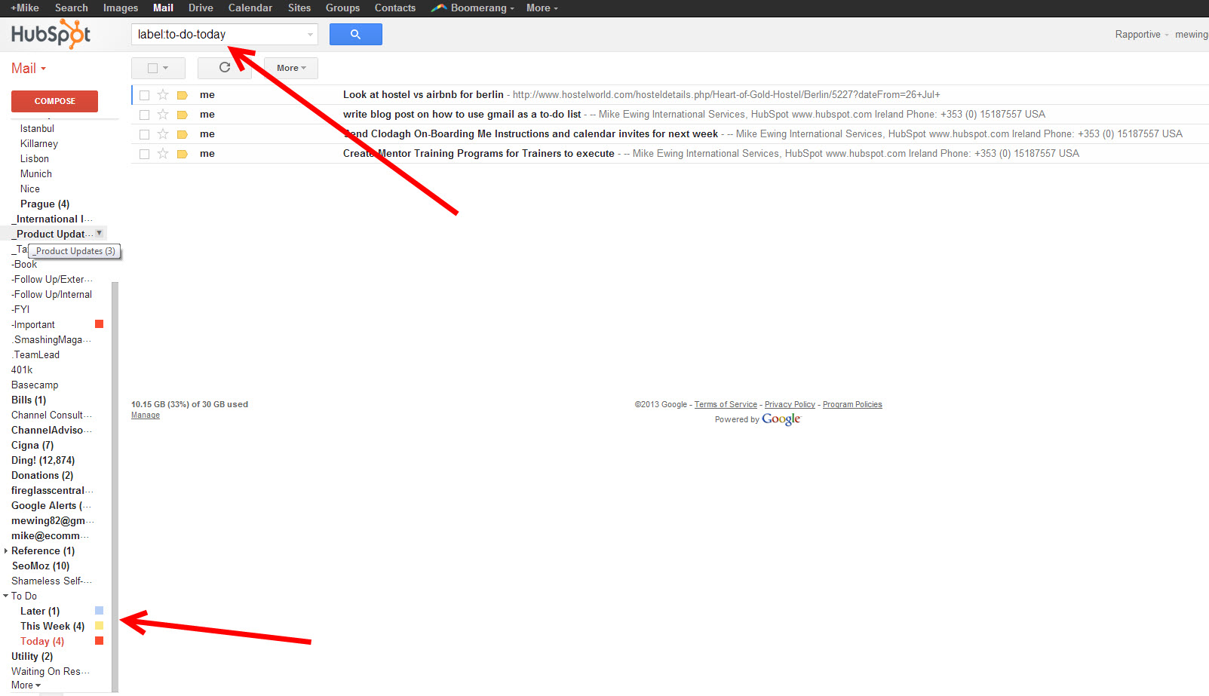Star the "Look at hostel vs airbnb" email
Screen dimensions: 1209x696
(163, 94)
